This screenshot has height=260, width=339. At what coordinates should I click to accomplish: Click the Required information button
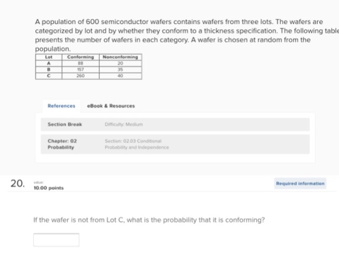(300, 183)
